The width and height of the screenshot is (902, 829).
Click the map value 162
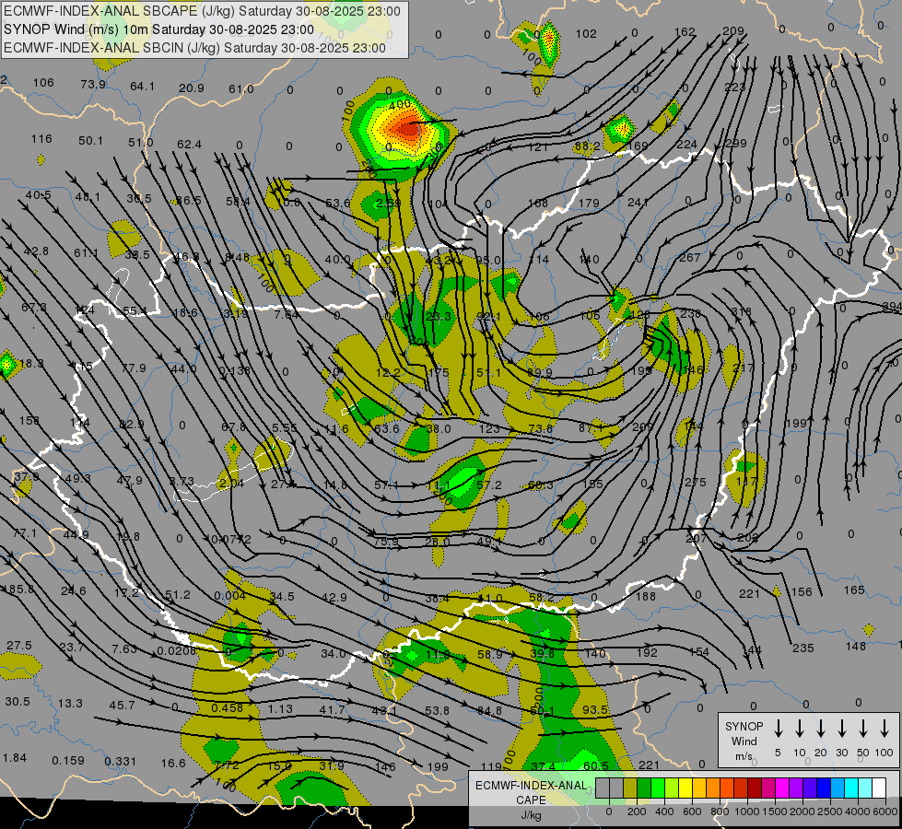click(x=685, y=31)
